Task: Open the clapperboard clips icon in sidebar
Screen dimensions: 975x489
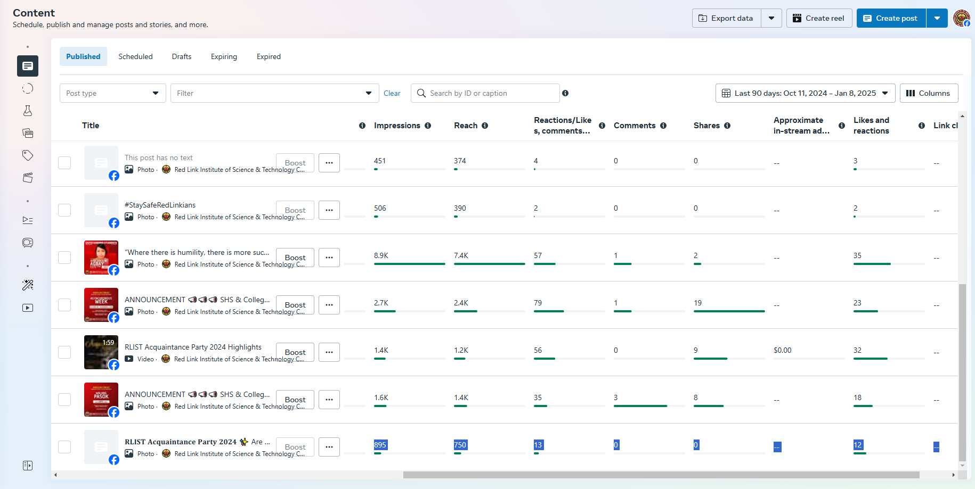Action: click(x=28, y=178)
